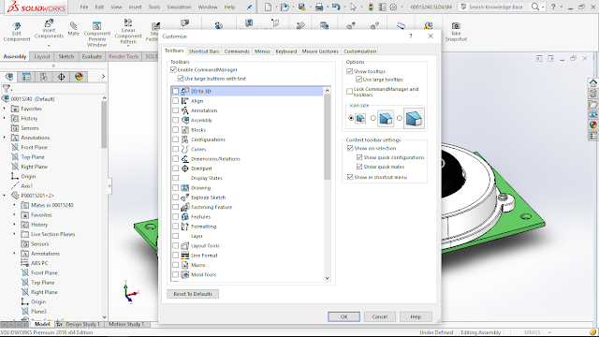This screenshot has height=337, width=599.
Task: Click the Save icon in toolbar
Action: tap(301, 7)
